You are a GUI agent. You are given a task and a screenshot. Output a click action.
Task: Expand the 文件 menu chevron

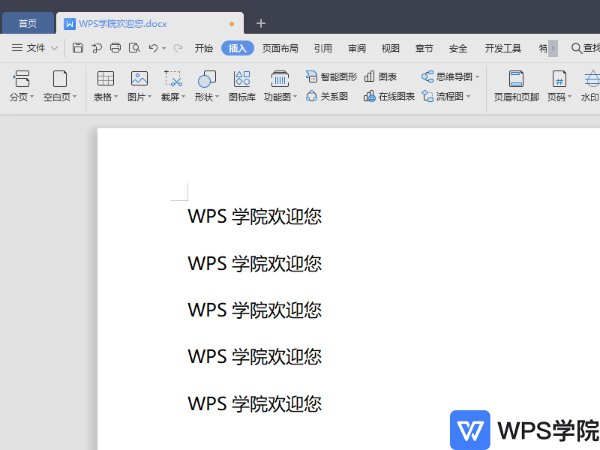point(54,48)
